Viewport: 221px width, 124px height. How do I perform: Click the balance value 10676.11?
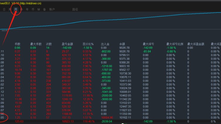(x=125, y=77)
